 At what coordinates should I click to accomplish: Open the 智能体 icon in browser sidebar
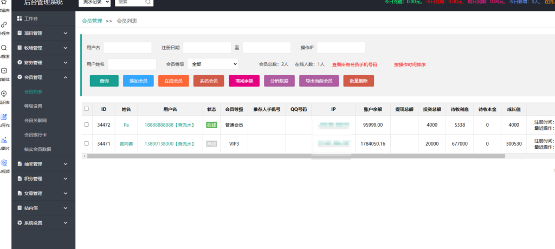4,71
